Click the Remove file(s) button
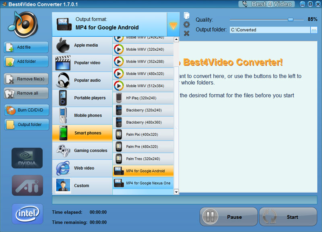The width and height of the screenshot is (322, 232). 26,79
